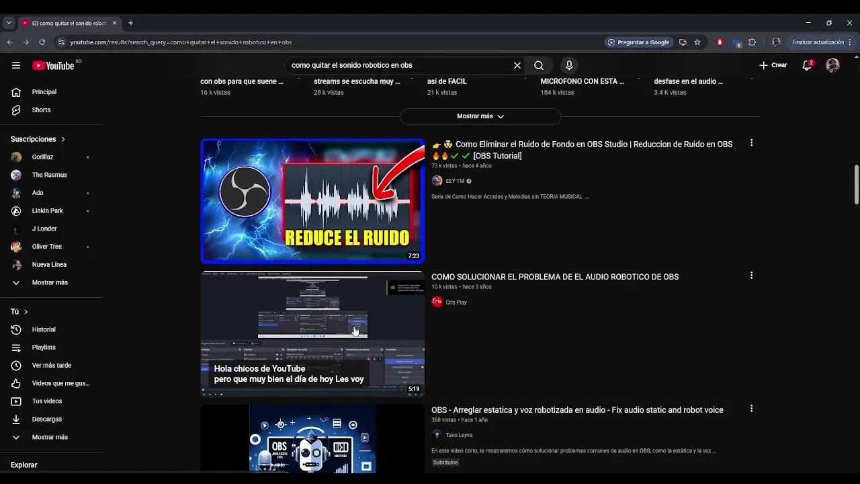Start voice search with the microphone icon
The width and height of the screenshot is (860, 484).
pyautogui.click(x=569, y=65)
